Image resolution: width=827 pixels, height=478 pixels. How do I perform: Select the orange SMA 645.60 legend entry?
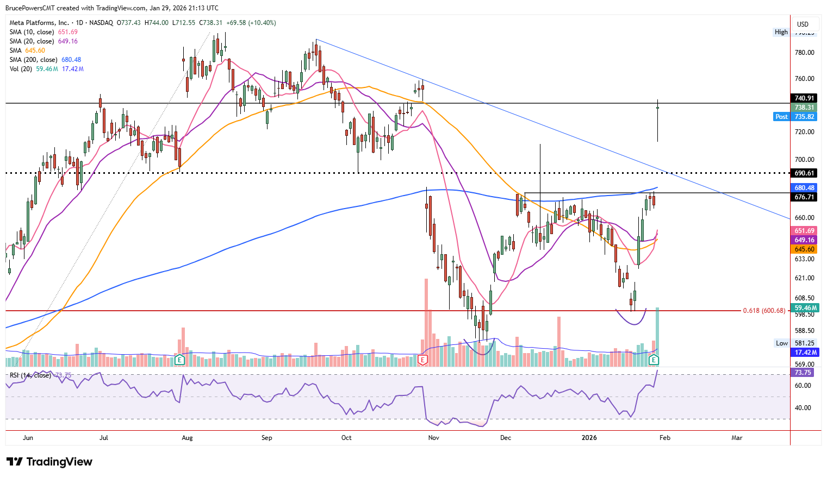tap(27, 51)
